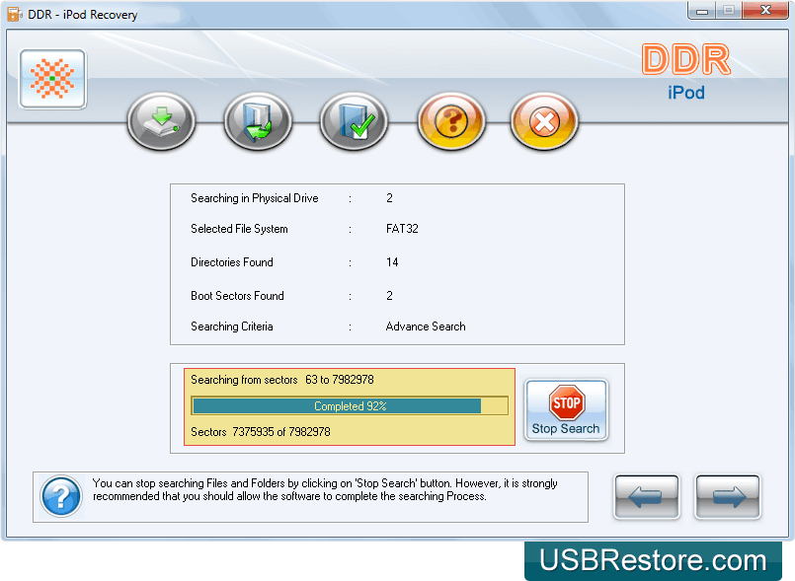Click the Completed 92% progress bar
This screenshot has width=795, height=581.
point(350,405)
